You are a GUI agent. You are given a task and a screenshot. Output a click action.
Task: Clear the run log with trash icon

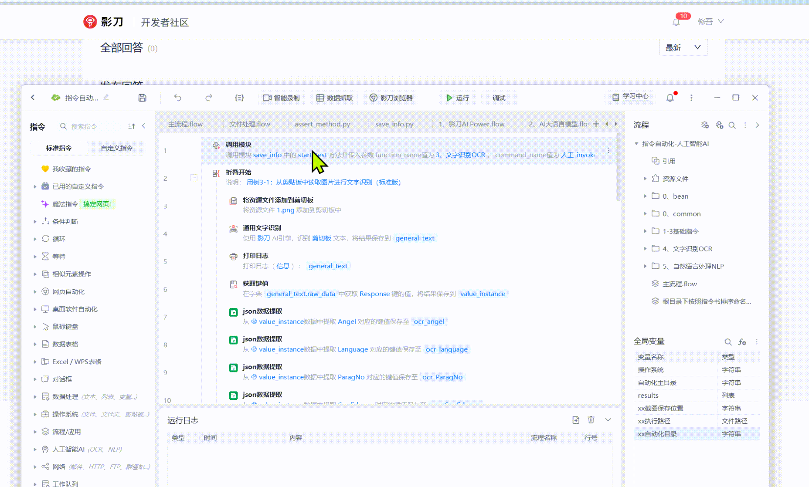pos(591,420)
